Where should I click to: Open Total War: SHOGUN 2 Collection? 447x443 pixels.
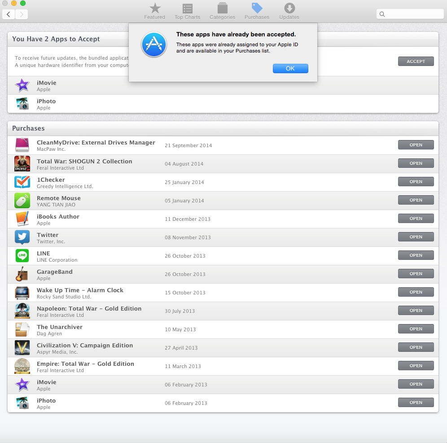(416, 163)
